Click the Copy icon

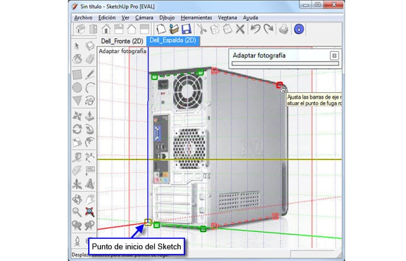(x=215, y=29)
